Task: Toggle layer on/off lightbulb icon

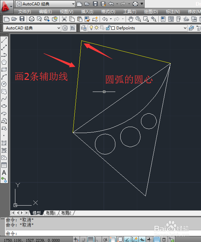Action: coord(91,28)
